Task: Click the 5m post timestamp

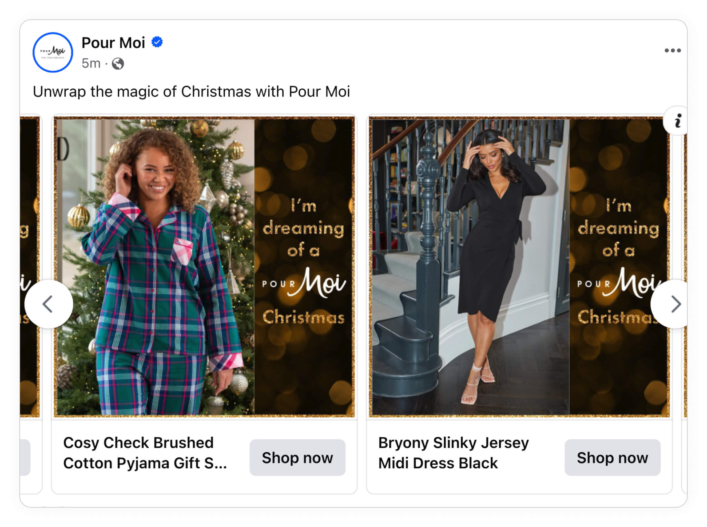Action: [x=90, y=63]
